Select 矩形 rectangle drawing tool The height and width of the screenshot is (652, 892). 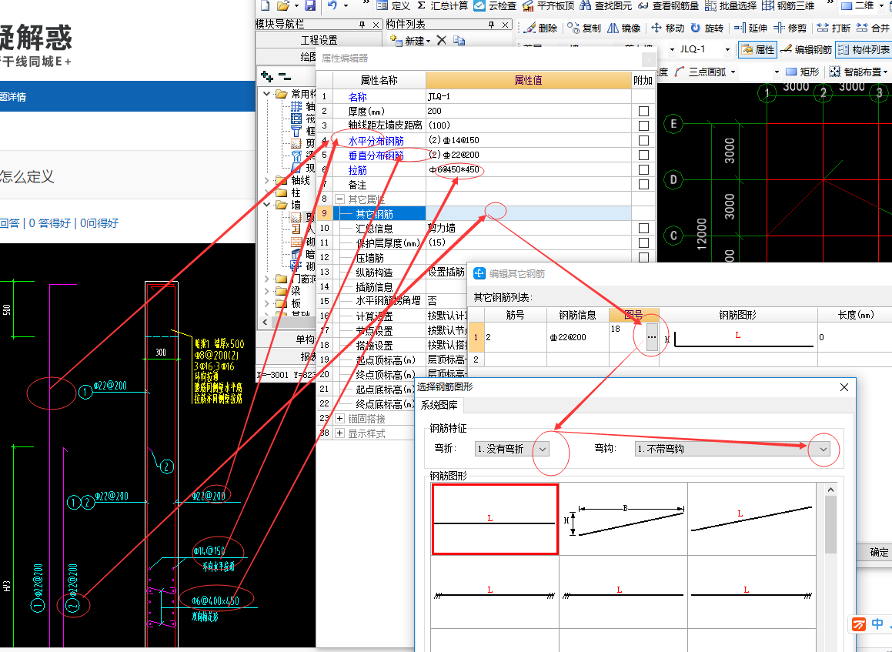[803, 72]
